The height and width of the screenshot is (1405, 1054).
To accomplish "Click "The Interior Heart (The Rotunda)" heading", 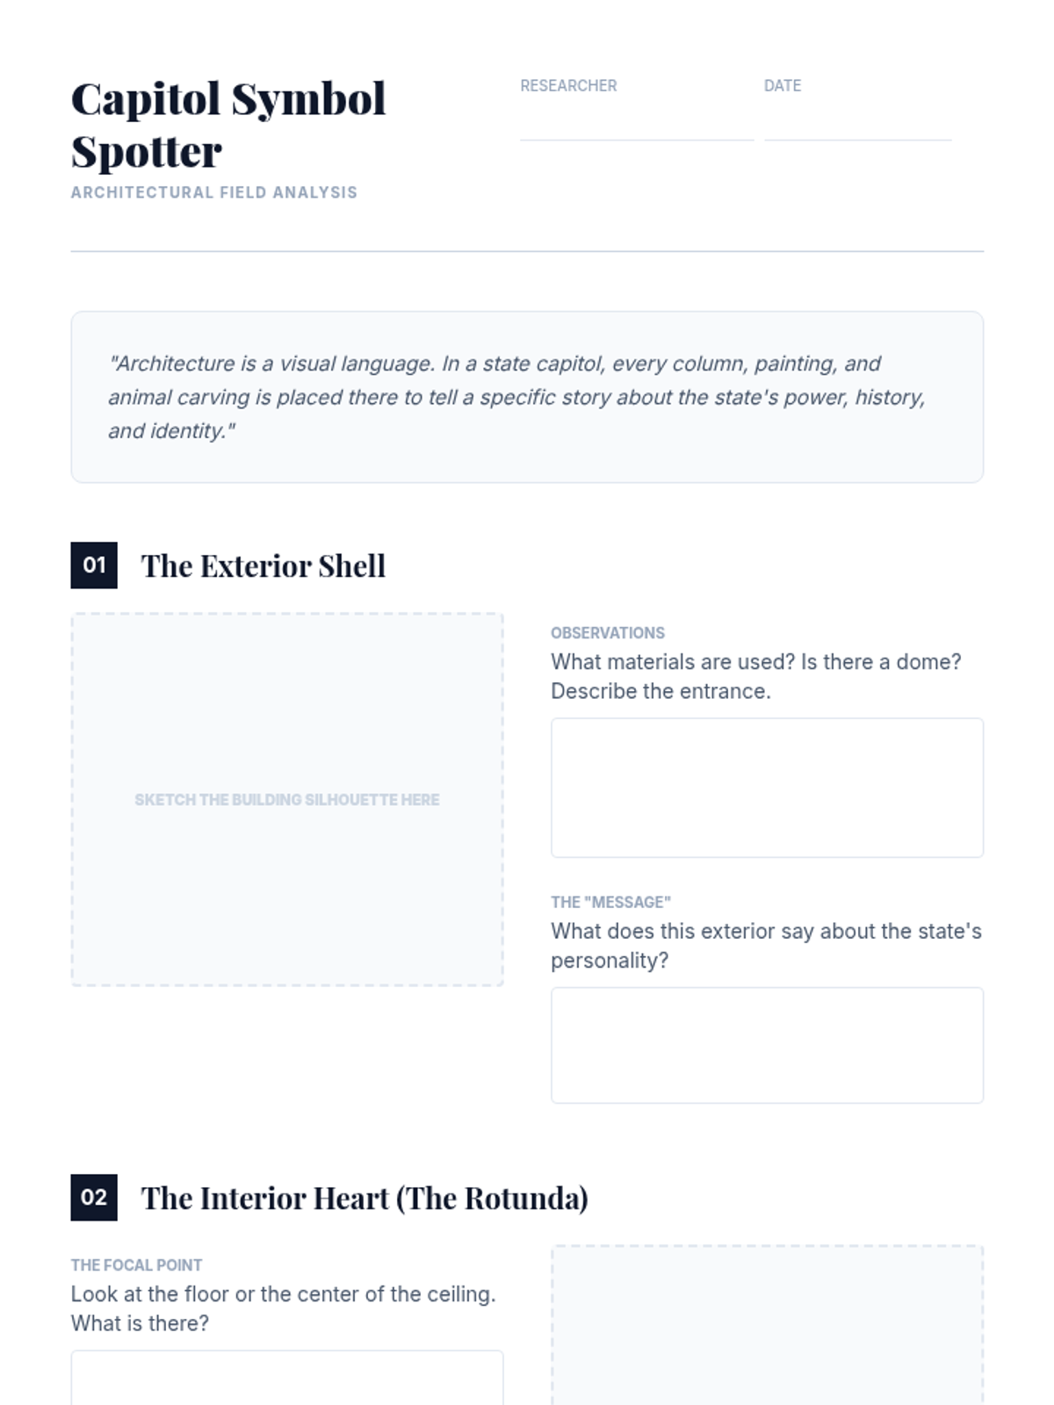I will [x=365, y=1199].
